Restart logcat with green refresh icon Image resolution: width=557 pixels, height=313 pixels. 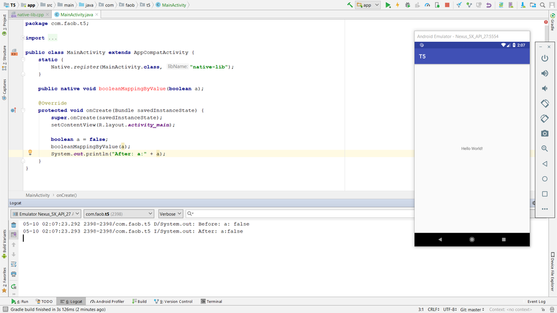13,286
